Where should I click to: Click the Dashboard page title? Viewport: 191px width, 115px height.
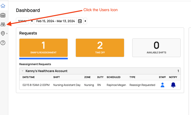[x=28, y=10]
